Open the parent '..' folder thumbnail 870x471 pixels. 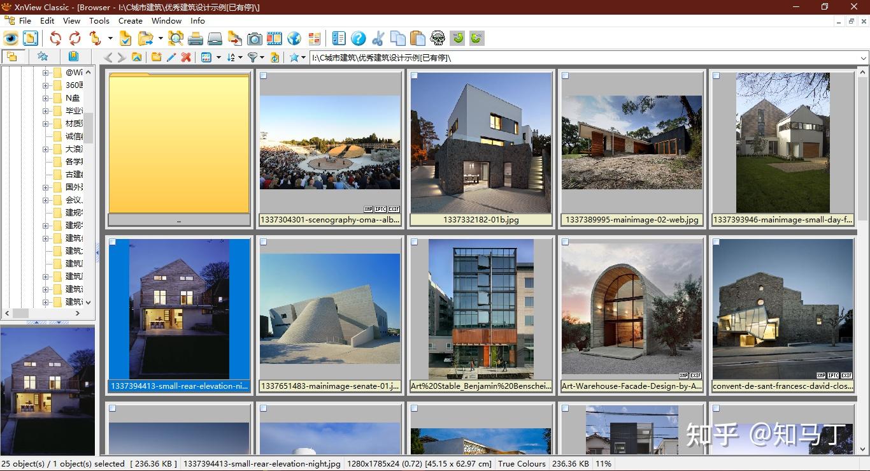[x=179, y=143]
